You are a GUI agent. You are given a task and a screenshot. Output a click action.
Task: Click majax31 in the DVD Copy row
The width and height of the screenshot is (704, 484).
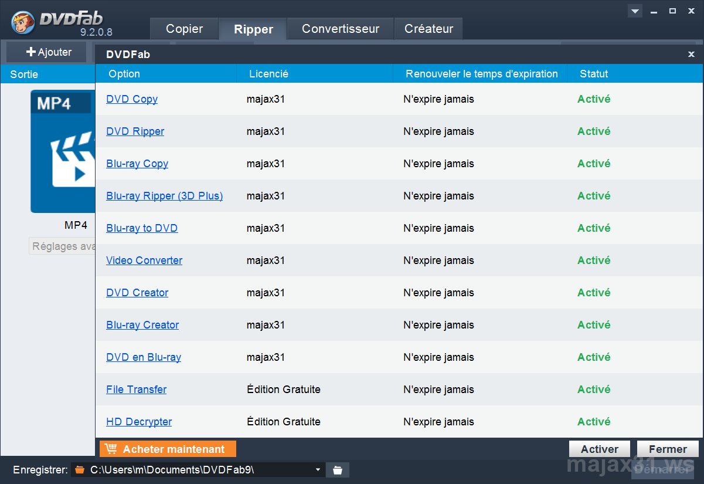click(x=266, y=99)
